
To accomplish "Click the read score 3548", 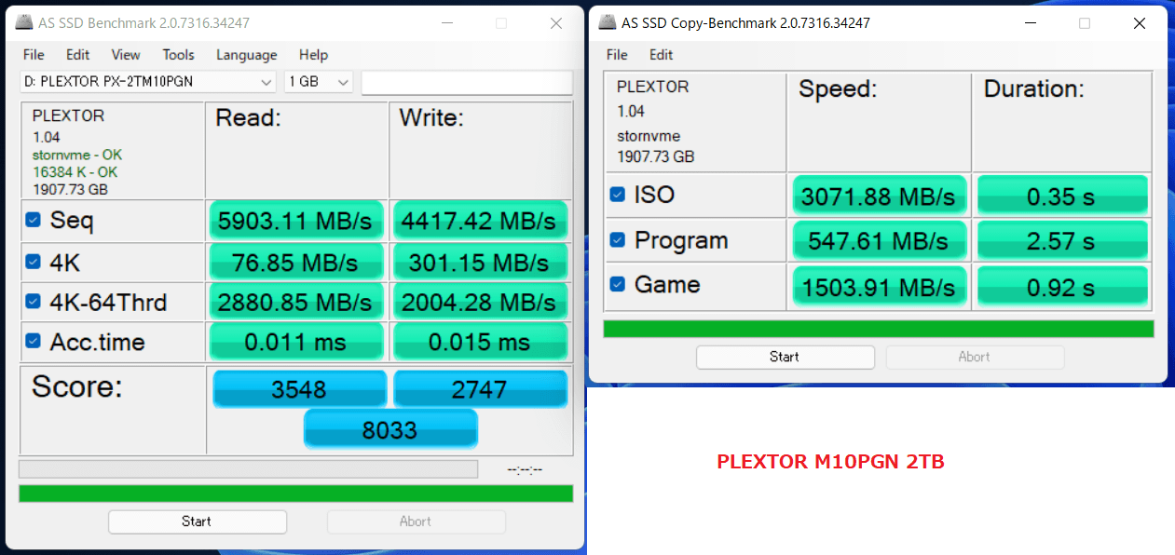I will point(299,388).
